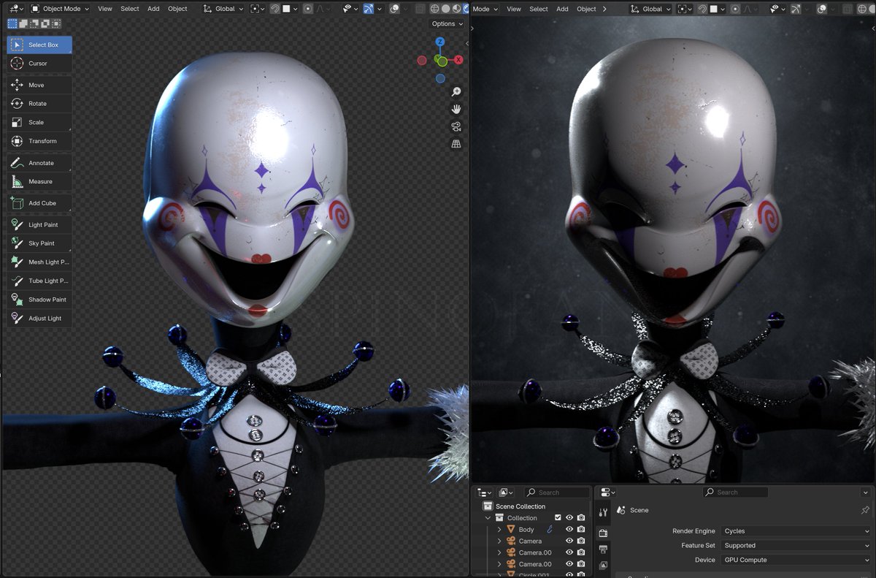Select the Add Cube tool
876x578 pixels.
coord(39,203)
